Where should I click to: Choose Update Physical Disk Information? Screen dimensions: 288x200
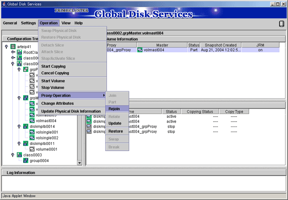pos(72,111)
